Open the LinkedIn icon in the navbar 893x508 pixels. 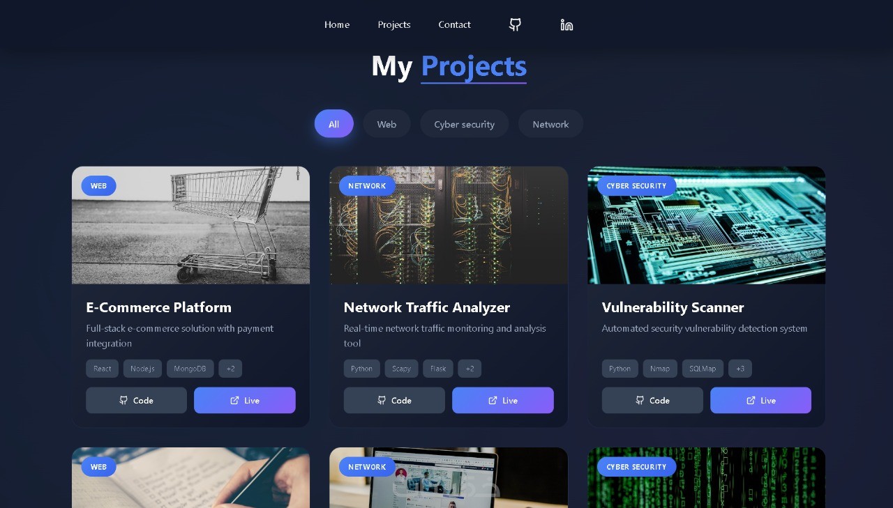pyautogui.click(x=566, y=24)
